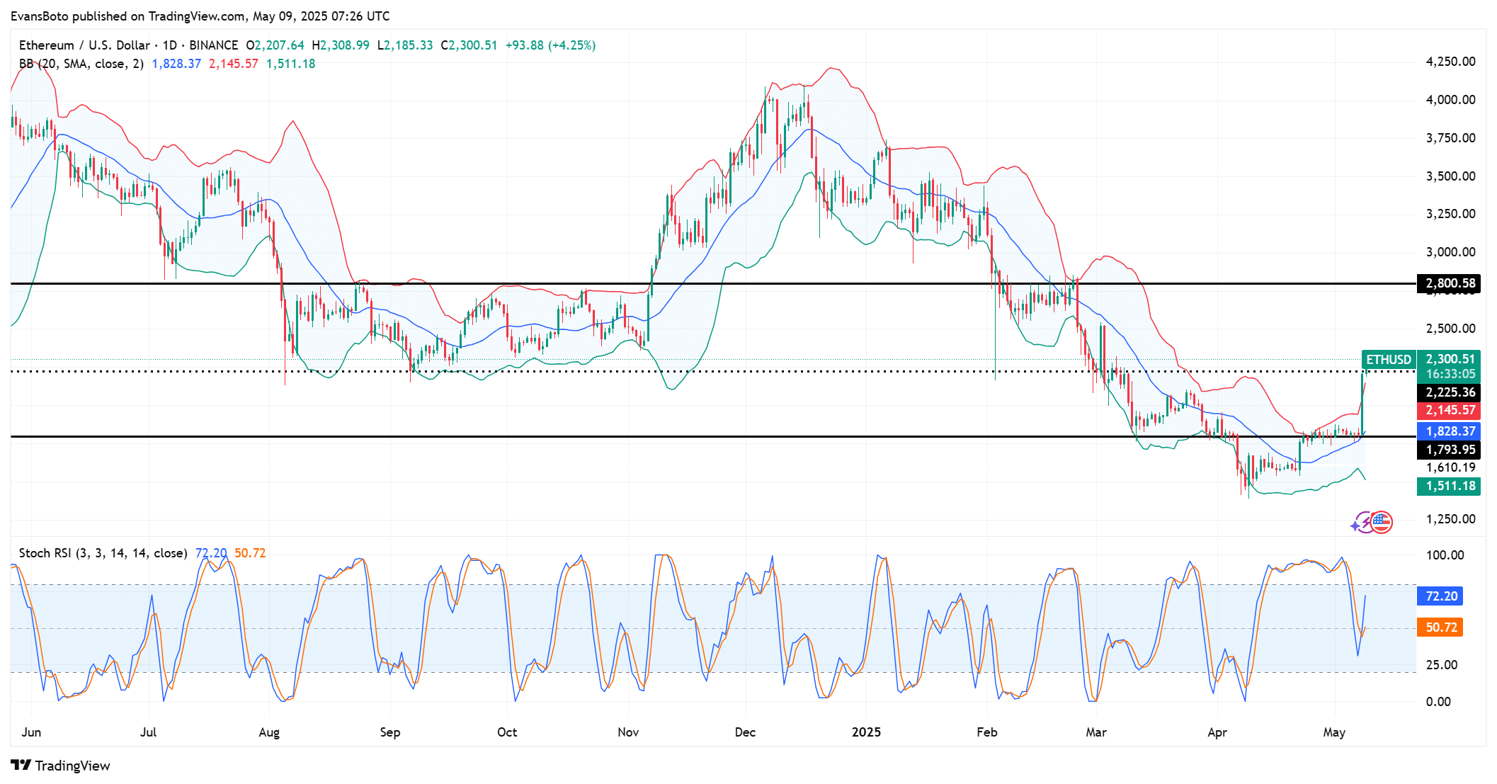
Task: Select the BB (20, SMA, close, 2) indicator legend
Action: coord(81,64)
